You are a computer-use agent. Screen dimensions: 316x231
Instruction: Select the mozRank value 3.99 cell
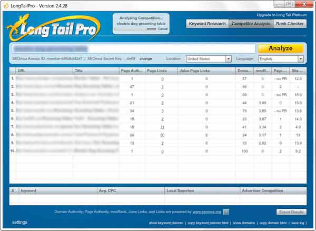pos(262,103)
